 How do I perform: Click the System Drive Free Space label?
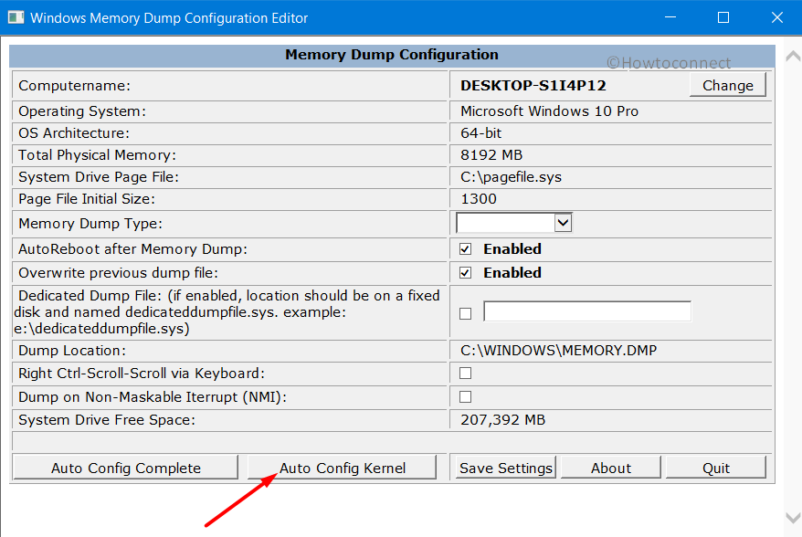pyautogui.click(x=107, y=420)
